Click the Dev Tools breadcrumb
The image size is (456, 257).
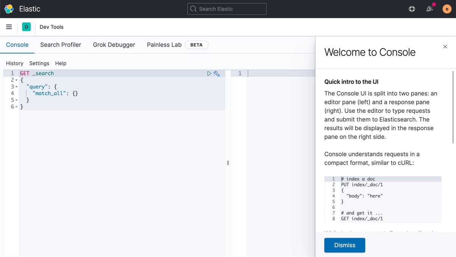click(x=52, y=27)
